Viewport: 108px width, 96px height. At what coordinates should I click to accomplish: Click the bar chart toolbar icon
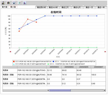8,3
